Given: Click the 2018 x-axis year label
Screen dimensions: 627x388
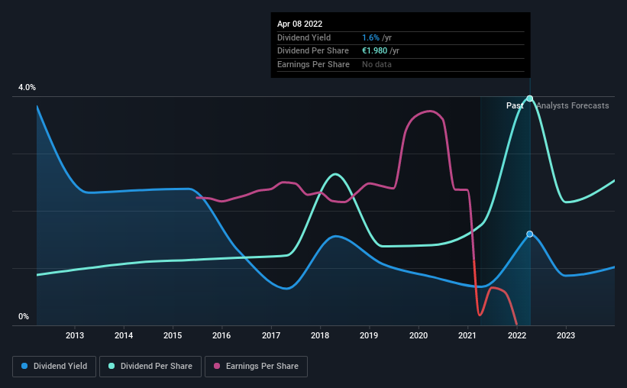Looking at the screenshot, I should click(x=320, y=335).
